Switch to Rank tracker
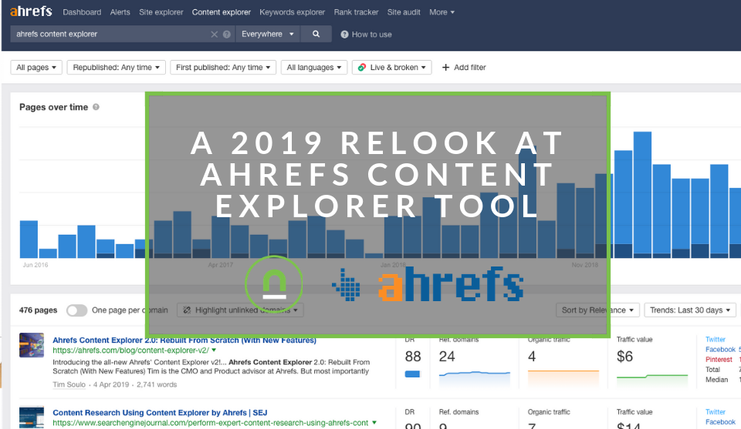 [x=356, y=12]
